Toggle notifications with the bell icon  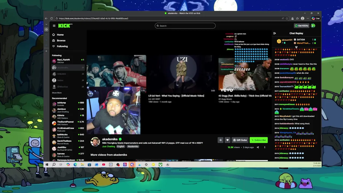(221, 140)
